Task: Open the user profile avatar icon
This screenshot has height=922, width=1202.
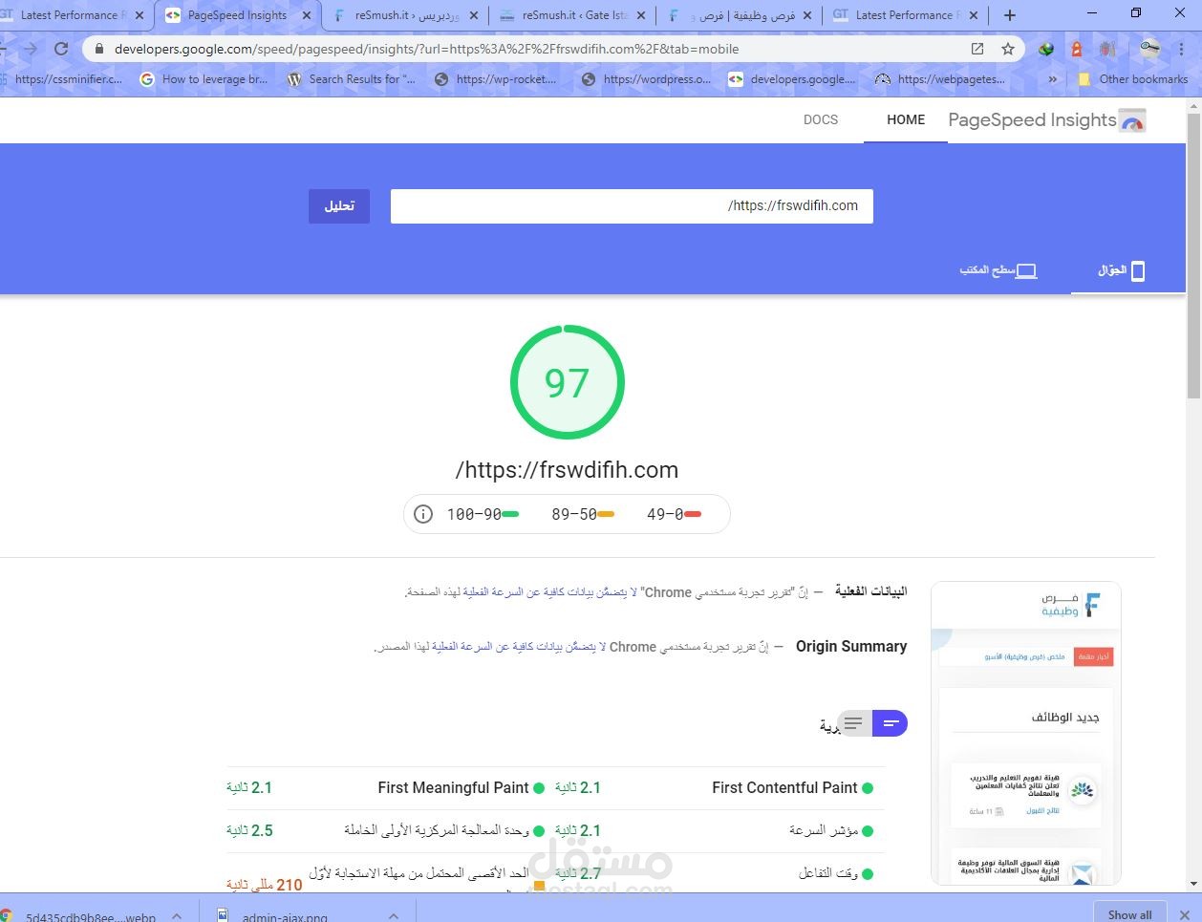Action: 1150,49
